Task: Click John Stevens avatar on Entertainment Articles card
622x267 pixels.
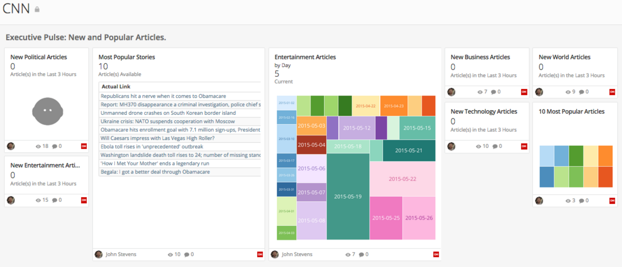Action: point(275,254)
